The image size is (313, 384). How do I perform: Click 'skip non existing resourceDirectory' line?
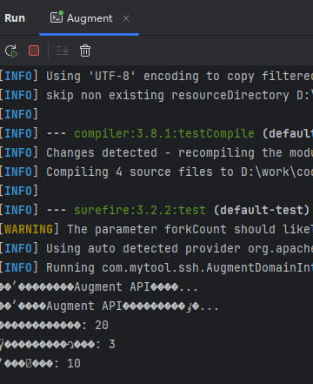156,95
